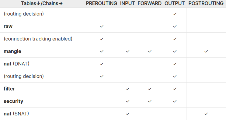Click the security row label

[x=13, y=101]
